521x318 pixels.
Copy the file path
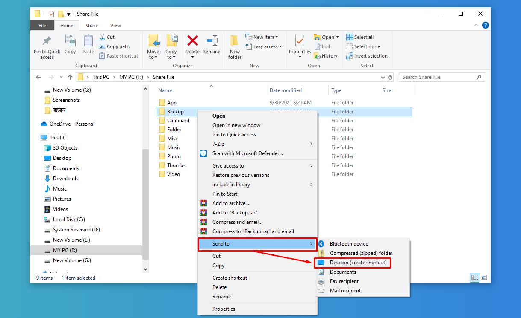(x=115, y=46)
